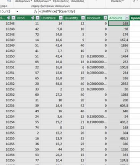Select Amount cell 393 in the 10256 row
The width and height of the screenshot is (140, 165).
pos(119,155)
